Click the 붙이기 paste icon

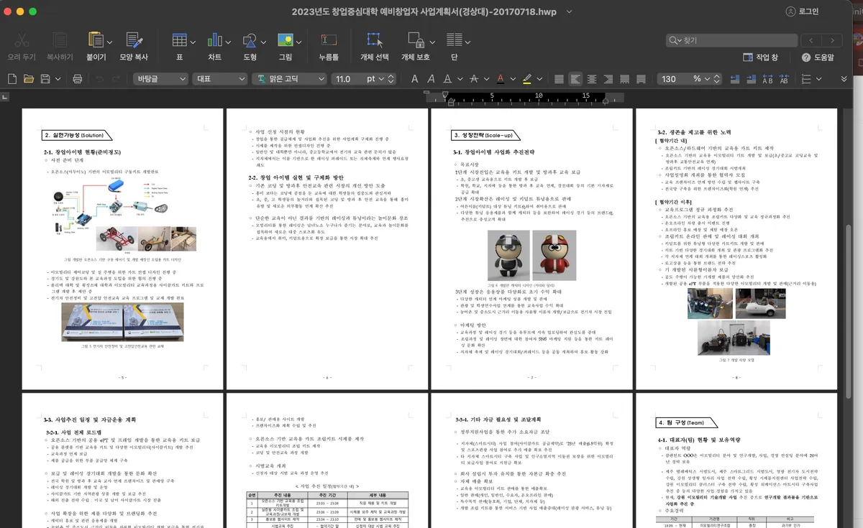click(x=96, y=40)
